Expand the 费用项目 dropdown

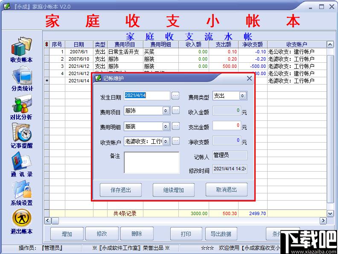pyautogui.click(x=166, y=111)
